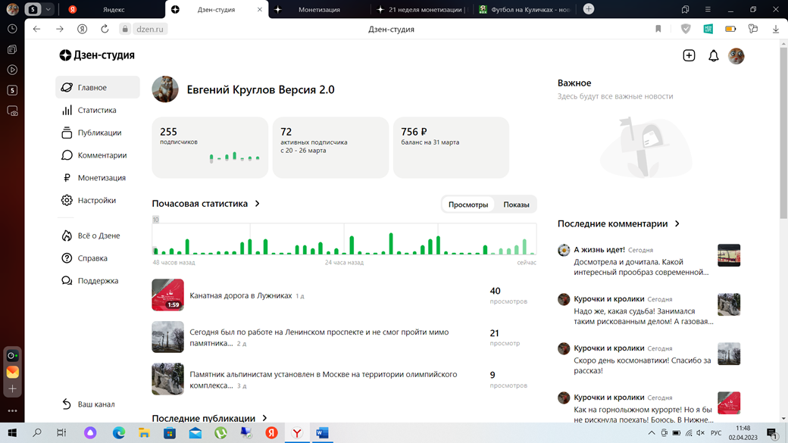Open the 72 активных подписчика card
This screenshot has width=788, height=443.
(330, 148)
